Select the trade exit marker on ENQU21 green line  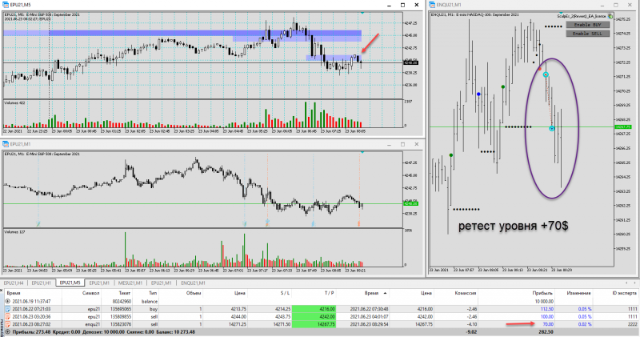coord(552,128)
